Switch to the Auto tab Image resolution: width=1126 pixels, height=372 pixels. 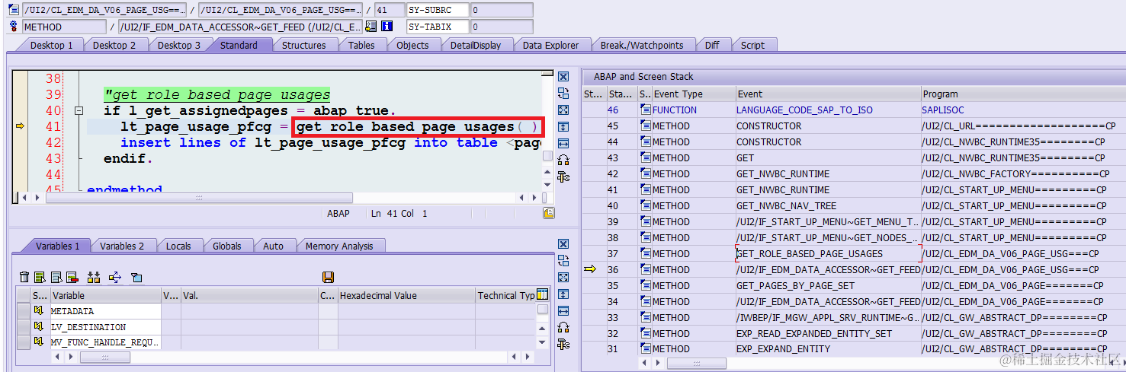click(273, 246)
